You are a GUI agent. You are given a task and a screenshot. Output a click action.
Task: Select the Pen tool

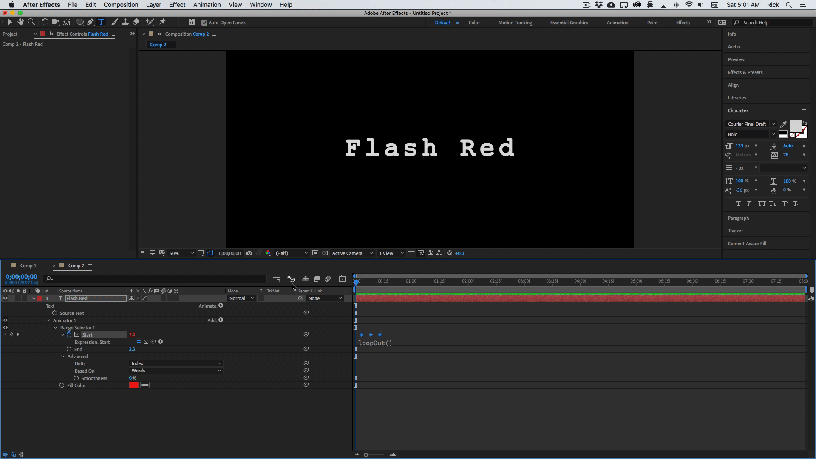coord(90,22)
